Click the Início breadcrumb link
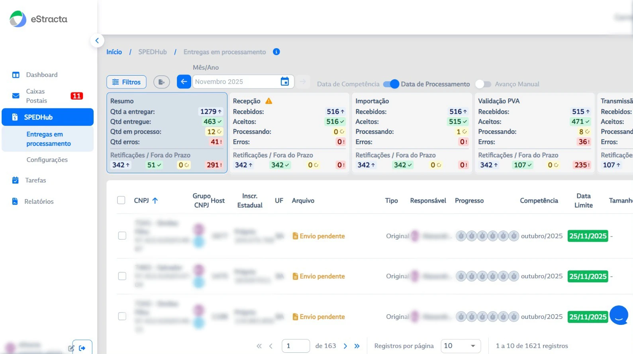This screenshot has height=354, width=633. tap(114, 52)
